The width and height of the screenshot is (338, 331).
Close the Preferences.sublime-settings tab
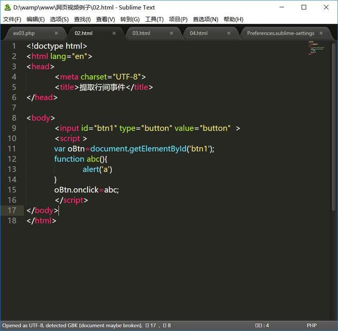321,33
